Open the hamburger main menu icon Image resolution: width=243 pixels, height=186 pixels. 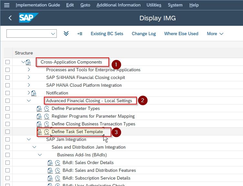pos(7,5)
